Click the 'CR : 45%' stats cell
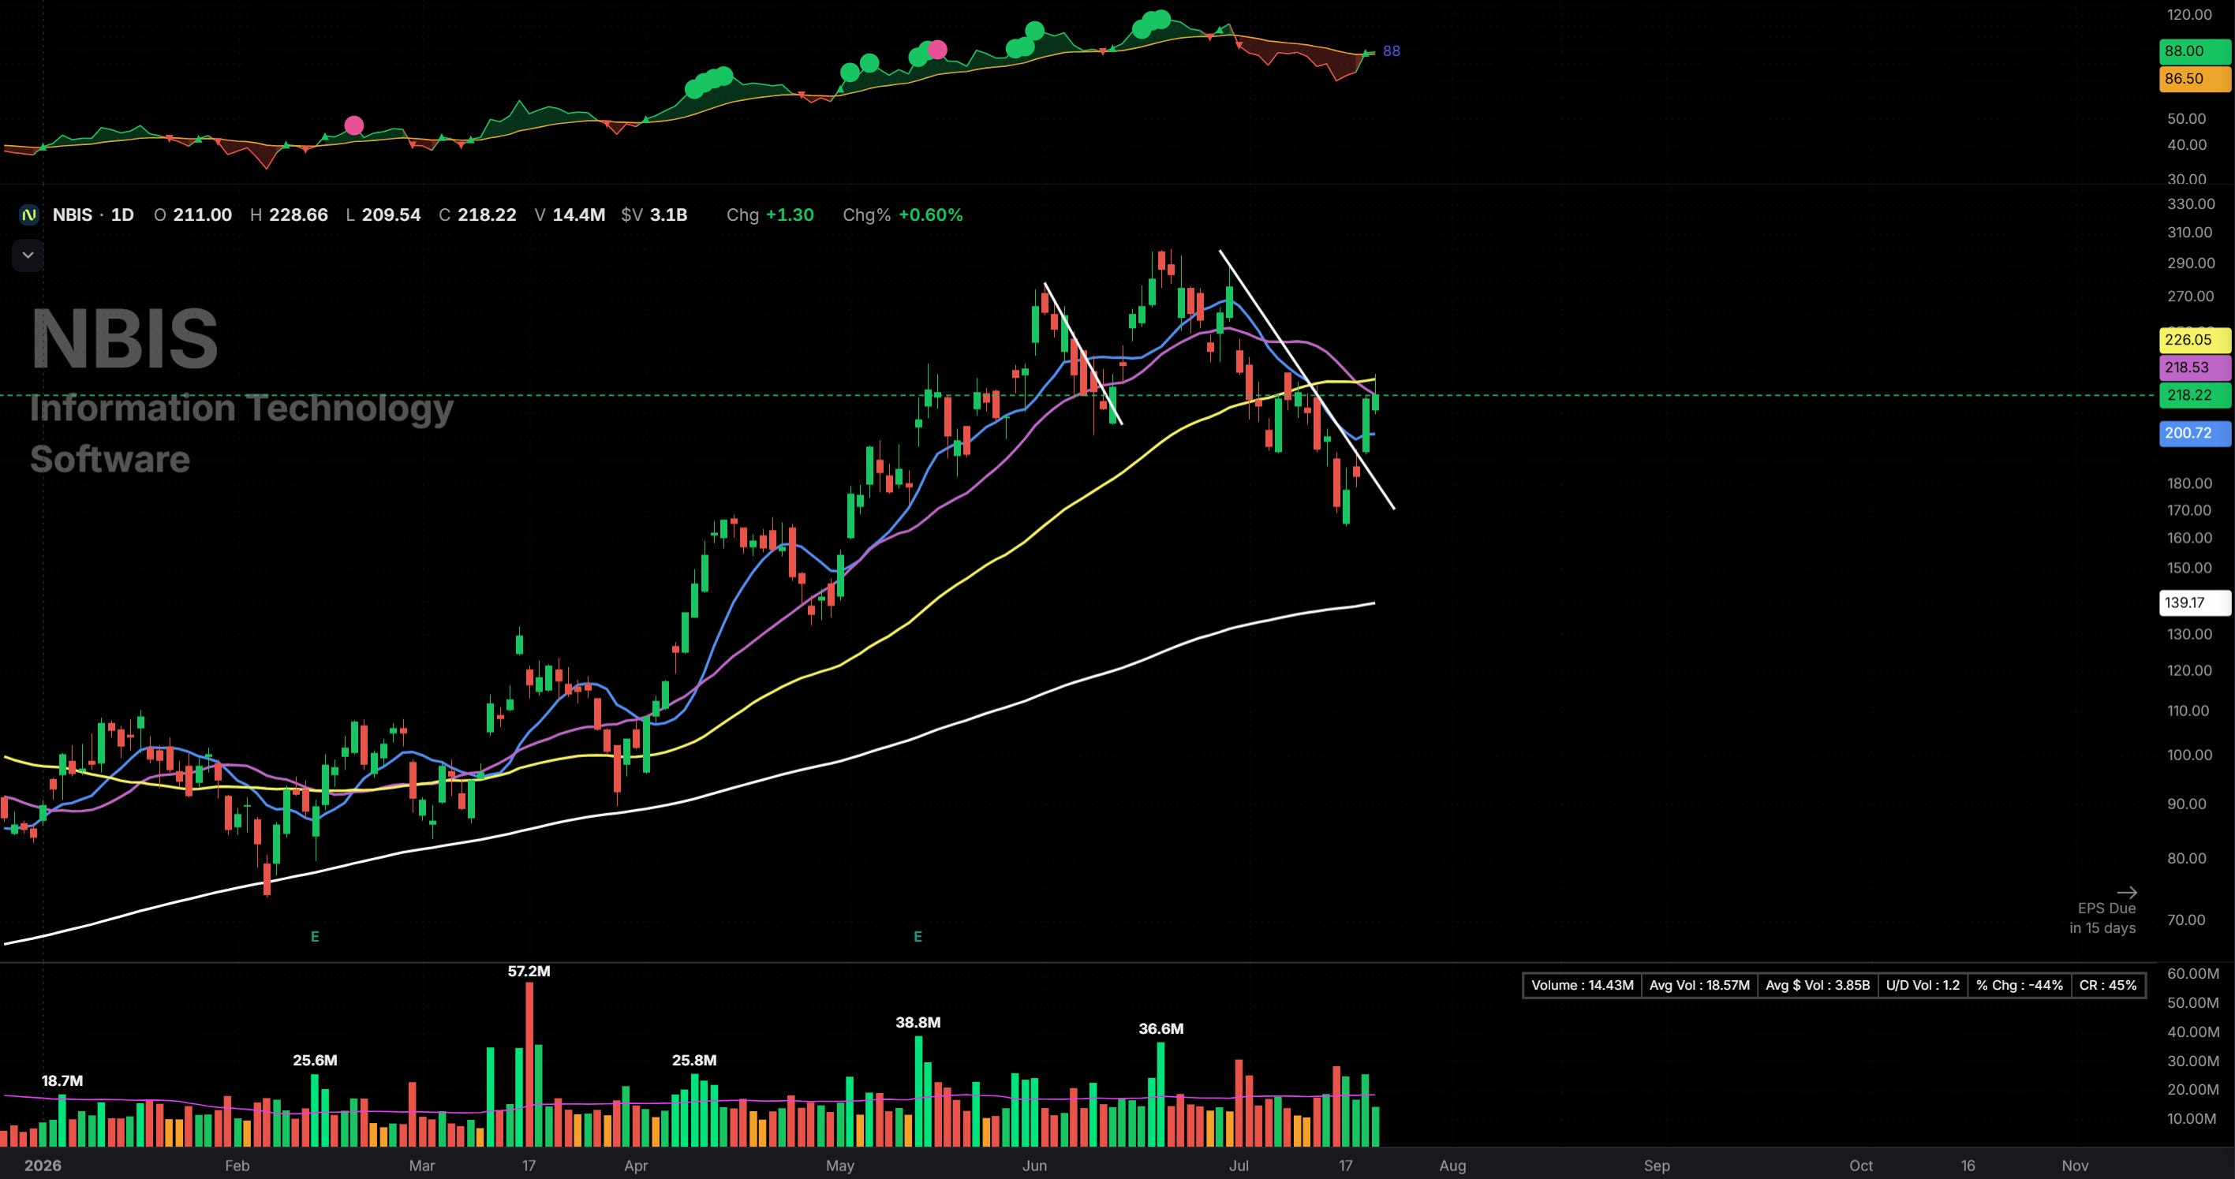Image resolution: width=2235 pixels, height=1179 pixels. 2108,986
